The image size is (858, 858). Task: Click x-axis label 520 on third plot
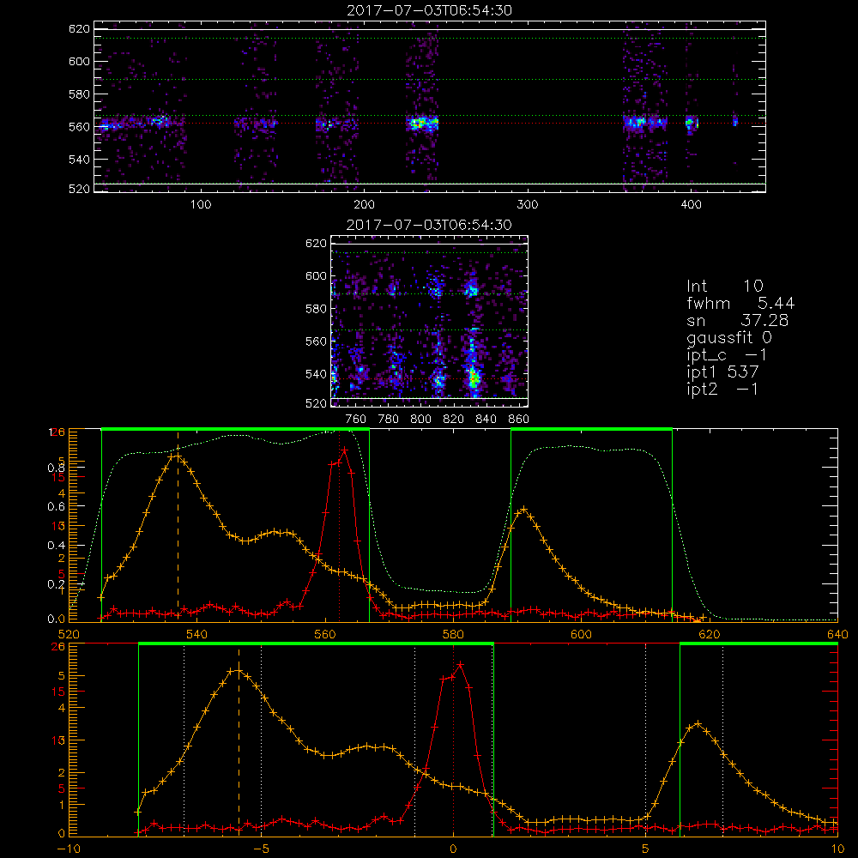(x=69, y=634)
